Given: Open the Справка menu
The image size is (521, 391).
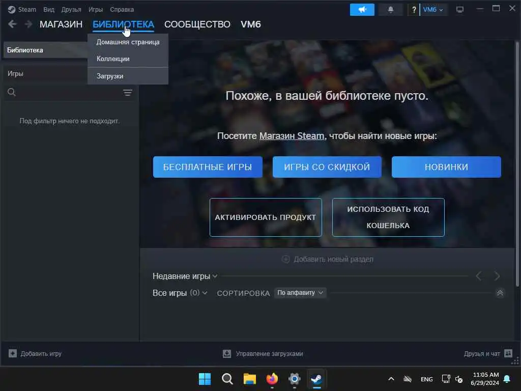Looking at the screenshot, I should (122, 10).
